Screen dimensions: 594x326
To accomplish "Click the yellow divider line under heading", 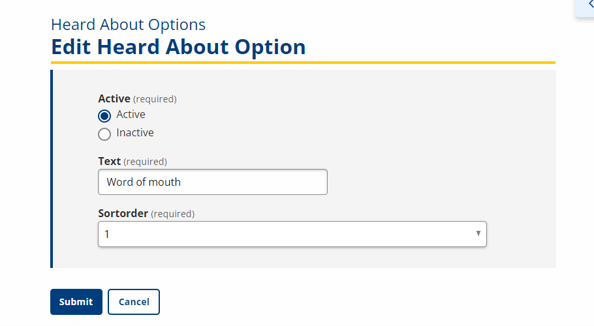I will tap(303, 63).
